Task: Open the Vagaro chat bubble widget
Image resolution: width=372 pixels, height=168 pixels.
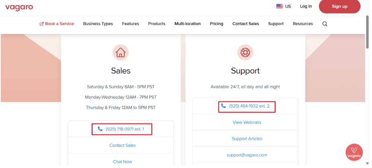Action: point(354,152)
